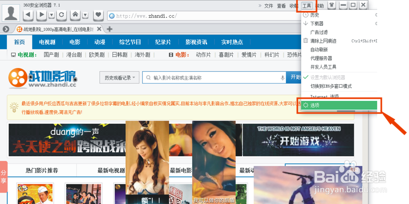This screenshot has height=204, width=409.
Task: Toggle 设置为默认浏览器 checked item
Action: (x=339, y=78)
